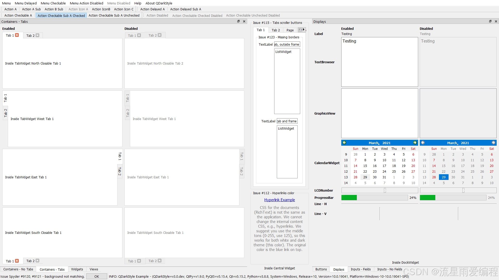The height and width of the screenshot is (280, 499).
Task: Open the Menu Checkable menu
Action: coord(53,3)
